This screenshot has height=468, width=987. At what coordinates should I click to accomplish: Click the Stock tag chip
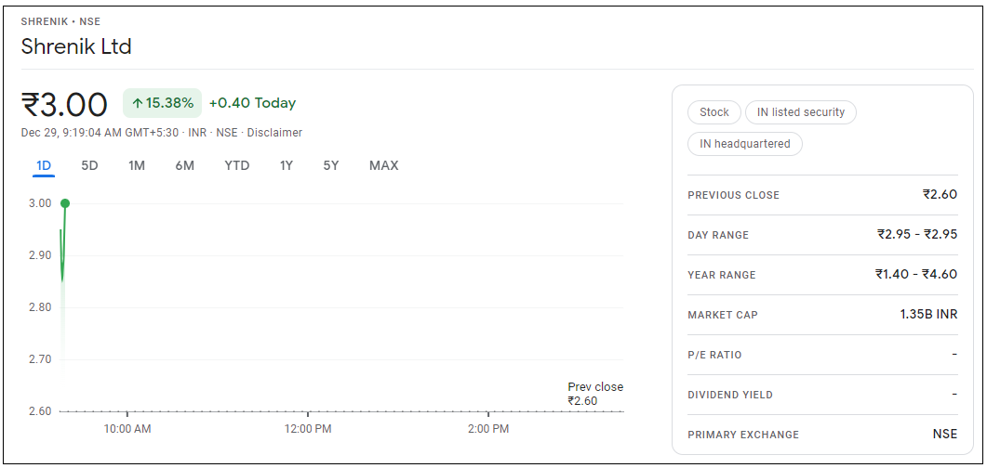[714, 112]
